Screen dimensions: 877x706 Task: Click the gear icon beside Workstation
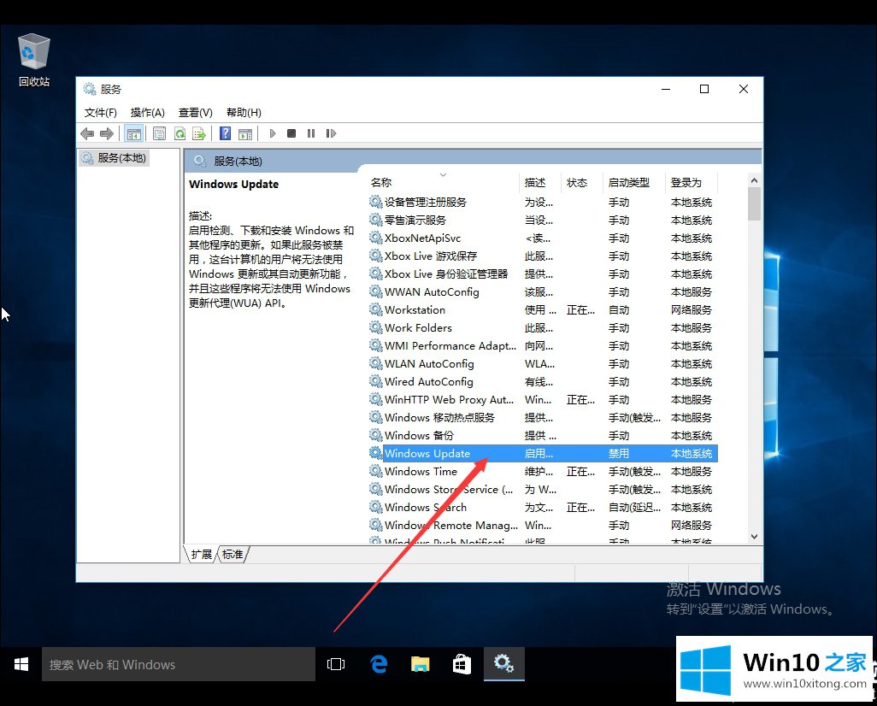tap(376, 310)
